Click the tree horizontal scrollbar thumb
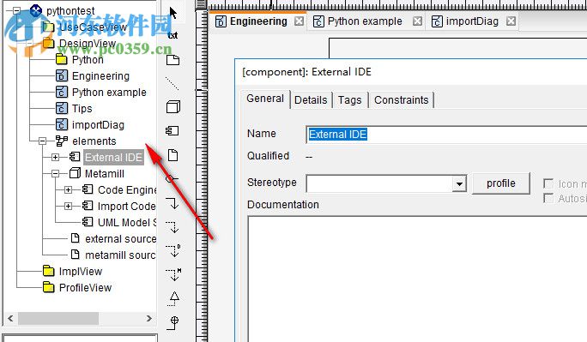587x342 pixels. point(58,319)
